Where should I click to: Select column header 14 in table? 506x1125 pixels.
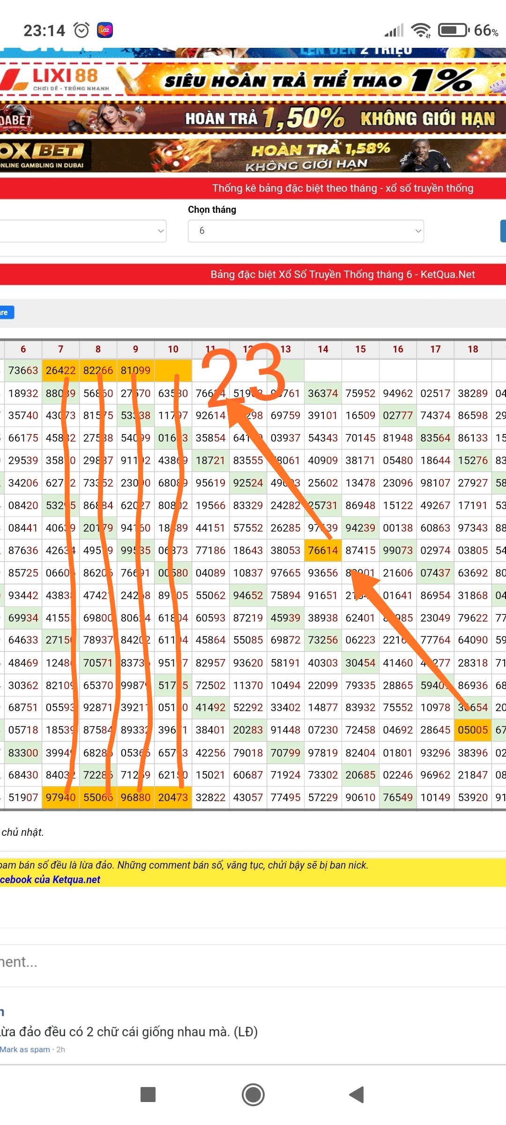click(323, 349)
